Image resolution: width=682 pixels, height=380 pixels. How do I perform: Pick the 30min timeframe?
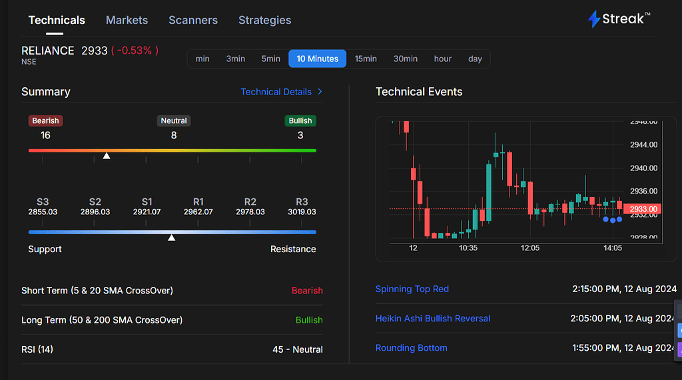405,59
